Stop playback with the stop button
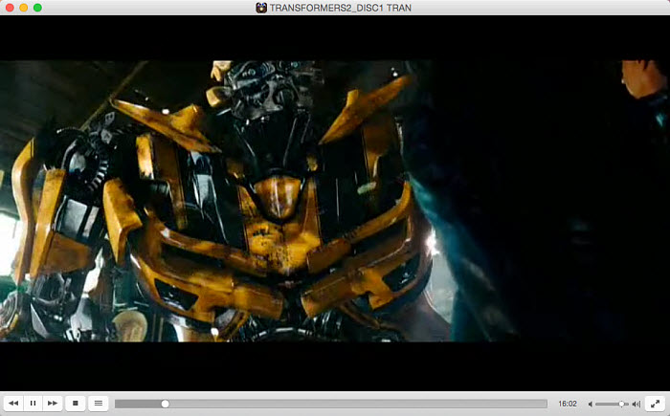 pos(76,404)
